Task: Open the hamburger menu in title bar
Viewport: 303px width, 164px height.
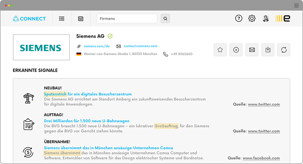Action: [296, 6]
